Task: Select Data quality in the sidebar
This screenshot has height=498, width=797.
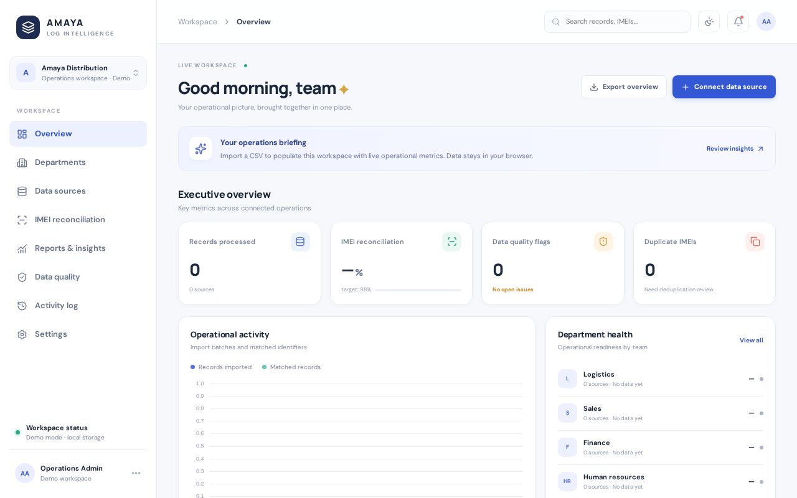Action: (78, 277)
